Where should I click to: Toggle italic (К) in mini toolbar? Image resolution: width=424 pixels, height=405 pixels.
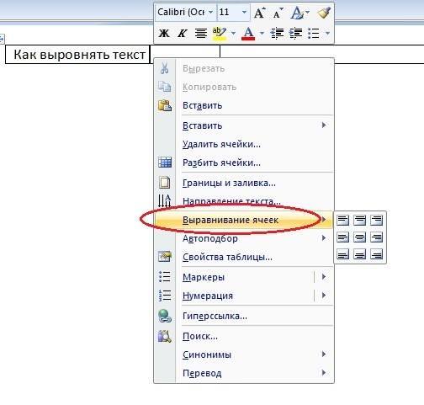pos(182,34)
